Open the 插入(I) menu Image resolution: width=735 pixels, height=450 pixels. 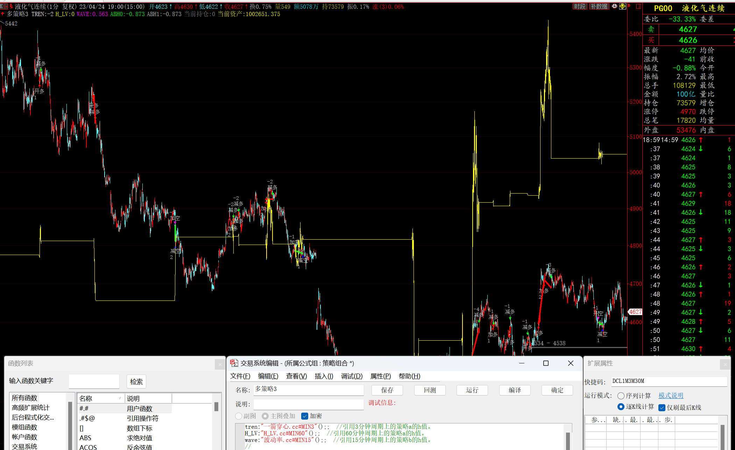[324, 376]
